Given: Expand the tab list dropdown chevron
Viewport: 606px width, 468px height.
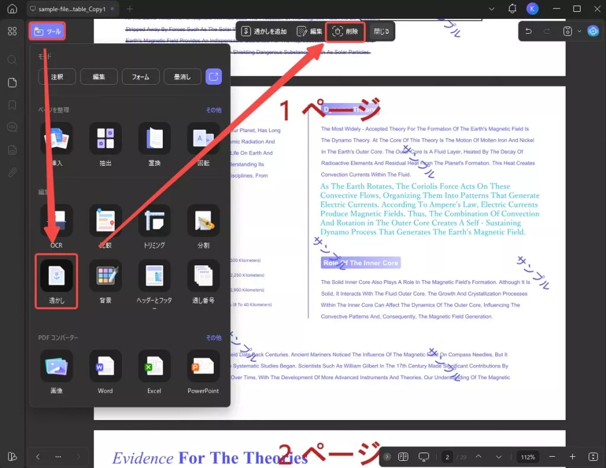Looking at the screenshot, I should [492, 8].
